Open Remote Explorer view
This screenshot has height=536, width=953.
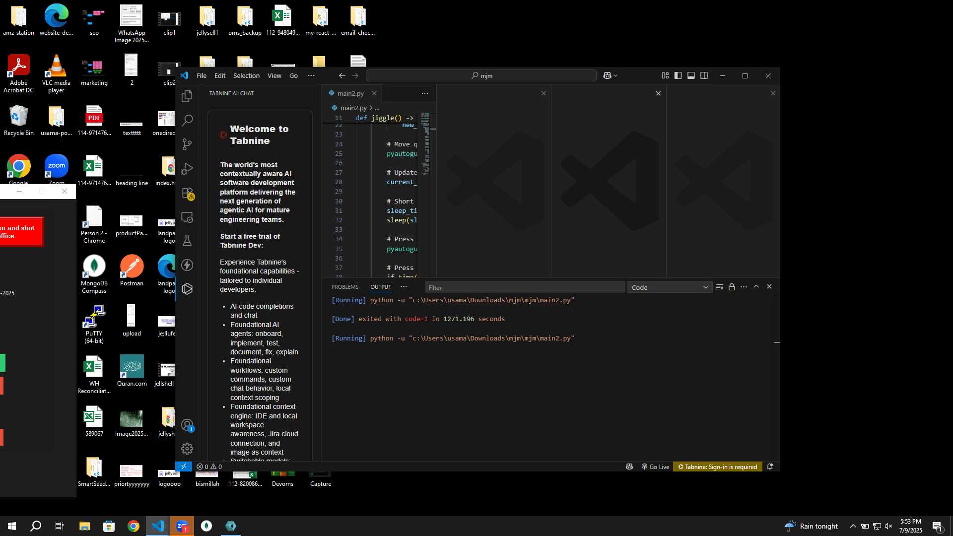187,217
